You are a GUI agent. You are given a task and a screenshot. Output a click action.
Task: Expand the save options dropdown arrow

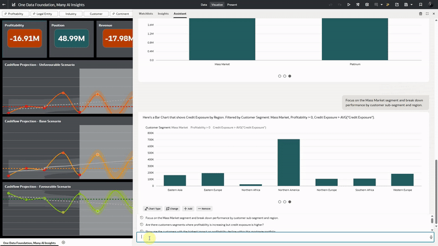412,5
